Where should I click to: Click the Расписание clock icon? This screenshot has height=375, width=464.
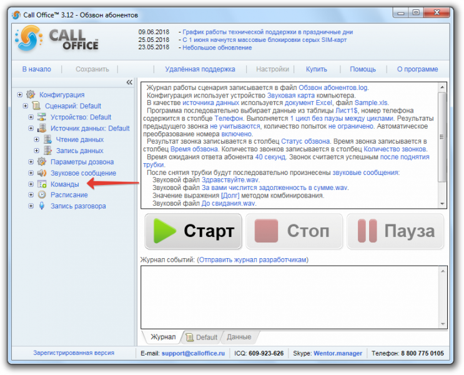coord(42,195)
